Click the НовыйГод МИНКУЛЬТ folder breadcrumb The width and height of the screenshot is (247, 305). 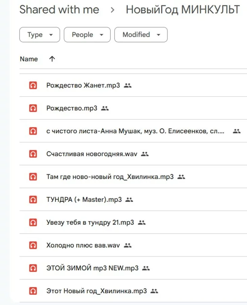pos(183,10)
